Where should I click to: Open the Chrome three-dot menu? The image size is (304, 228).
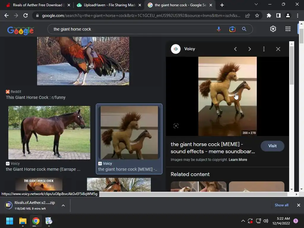tap(297, 15)
